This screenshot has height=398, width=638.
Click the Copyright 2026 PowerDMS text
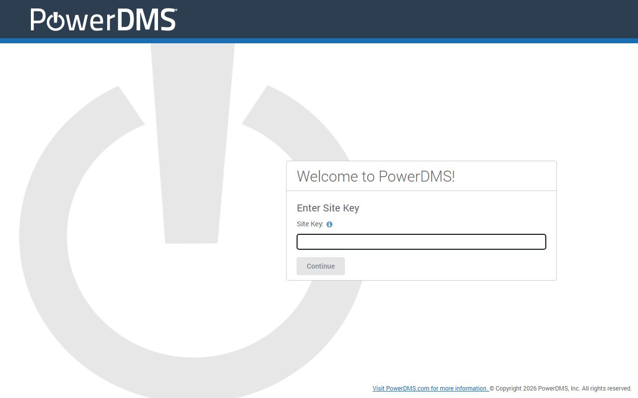[x=534, y=389]
